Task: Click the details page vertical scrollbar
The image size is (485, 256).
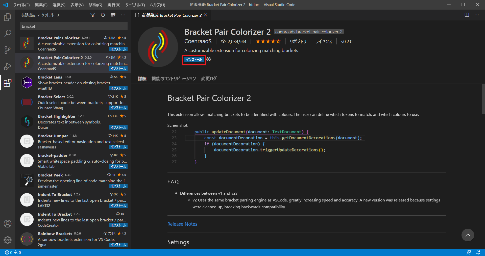Action: point(483,99)
